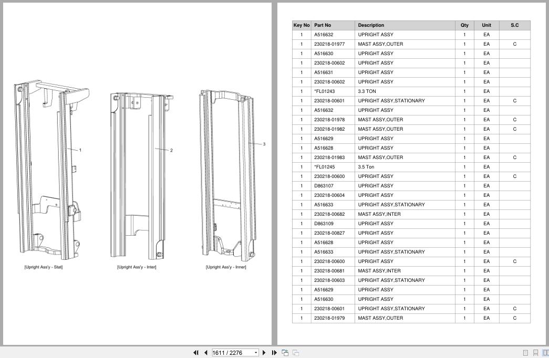Select part number D863107

(x=324, y=186)
